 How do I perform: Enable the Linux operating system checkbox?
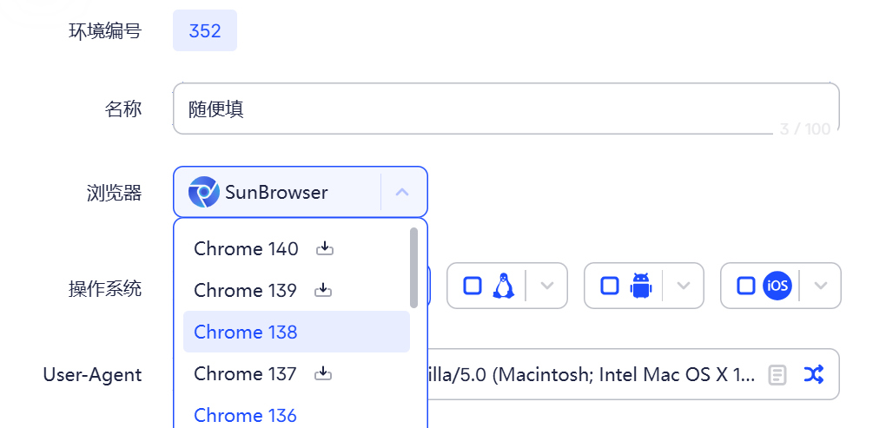[473, 286]
